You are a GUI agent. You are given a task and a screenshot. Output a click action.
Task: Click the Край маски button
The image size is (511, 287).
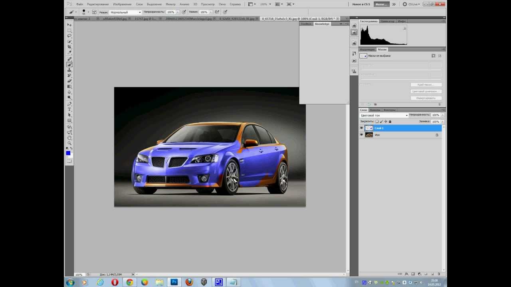click(426, 85)
